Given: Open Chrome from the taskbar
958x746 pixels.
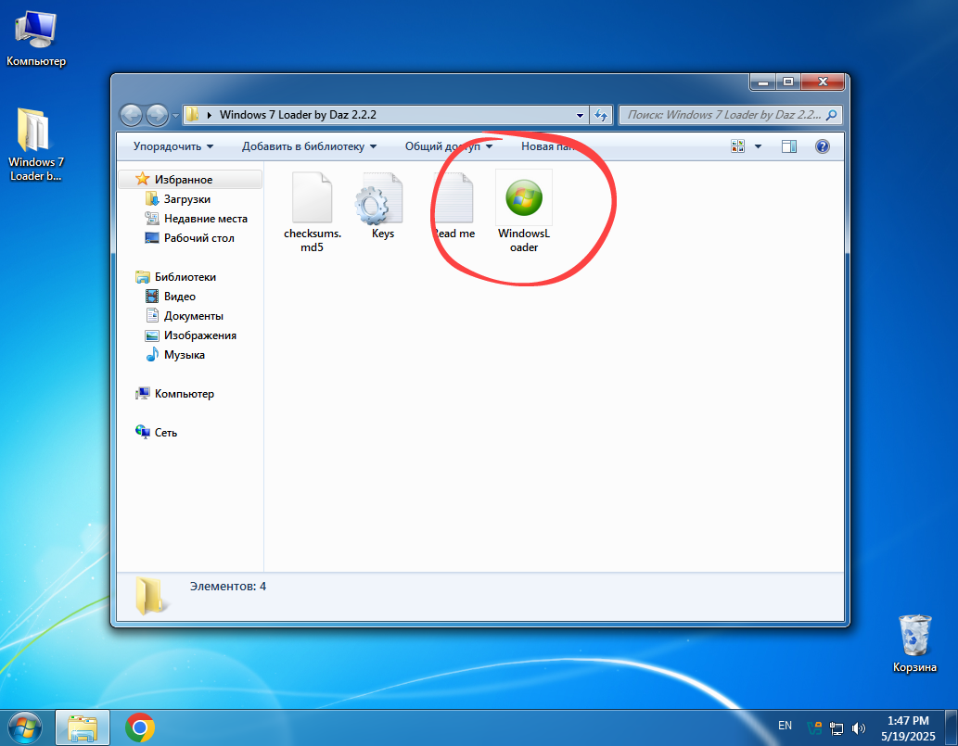Looking at the screenshot, I should (x=140, y=727).
